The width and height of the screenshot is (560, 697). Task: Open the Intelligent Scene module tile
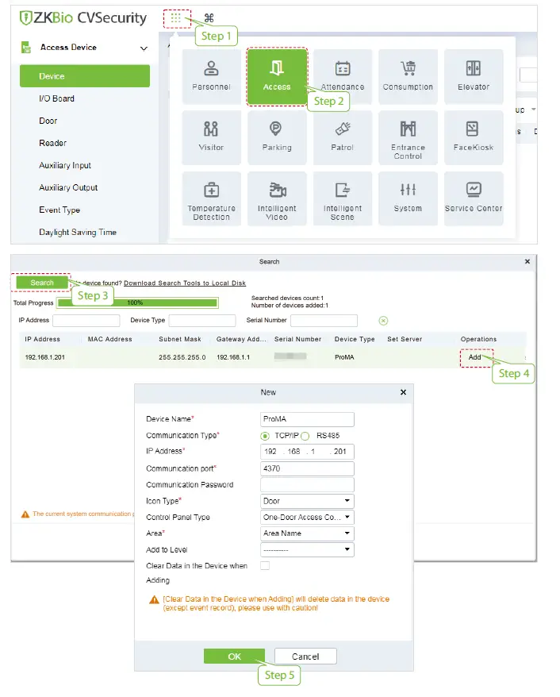pos(343,198)
